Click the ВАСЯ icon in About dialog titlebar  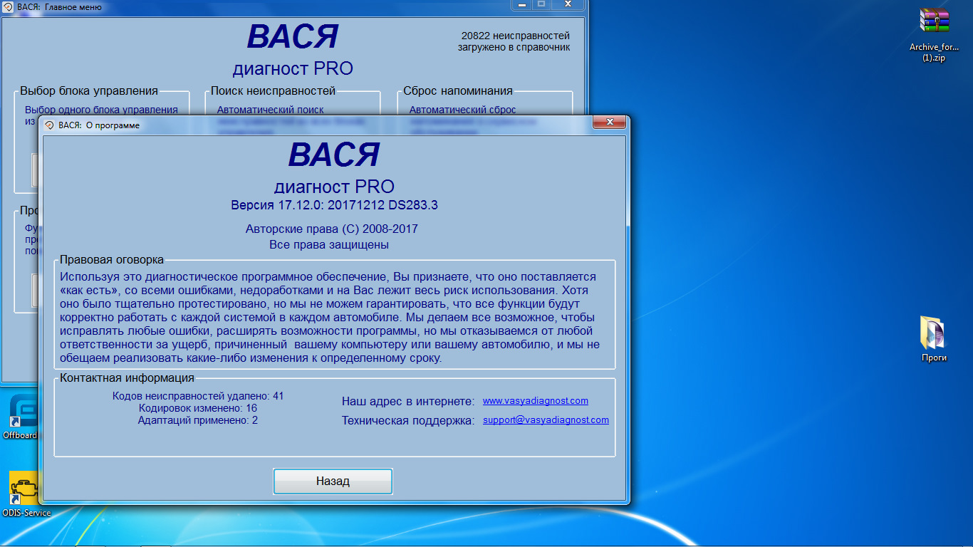click(50, 125)
